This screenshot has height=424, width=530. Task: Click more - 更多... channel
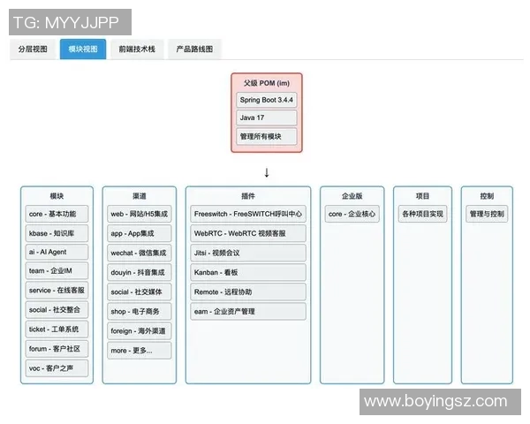(x=140, y=351)
